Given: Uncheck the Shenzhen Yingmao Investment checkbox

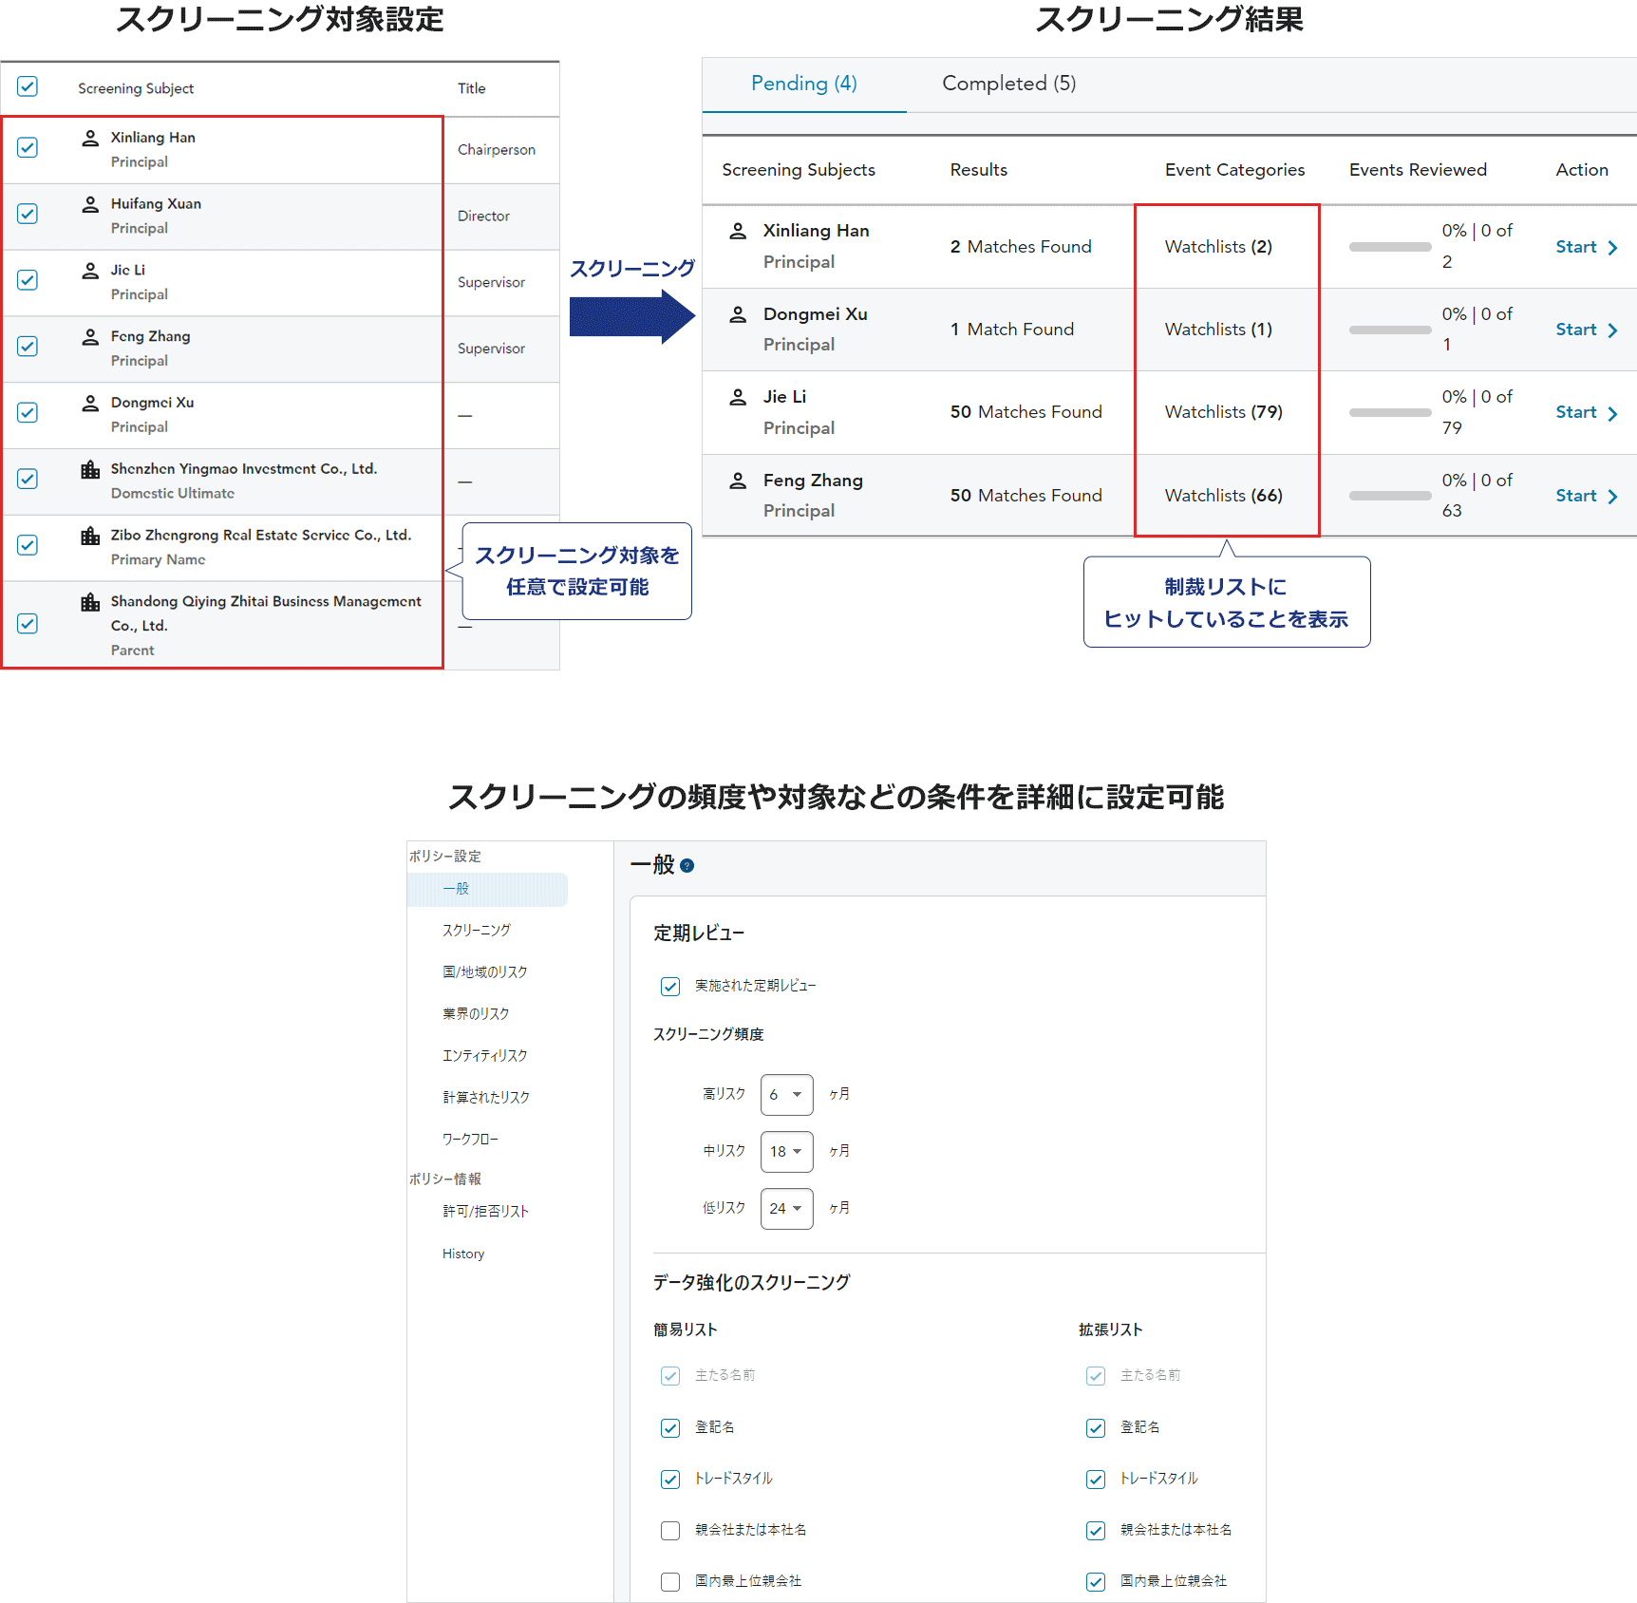Looking at the screenshot, I should tap(28, 479).
